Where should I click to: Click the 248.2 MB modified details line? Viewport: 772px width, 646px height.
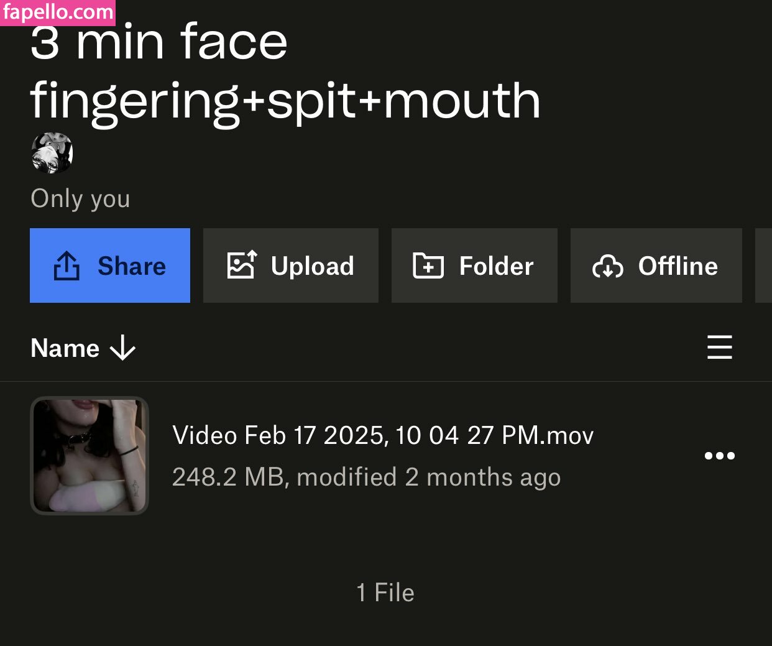coord(366,478)
